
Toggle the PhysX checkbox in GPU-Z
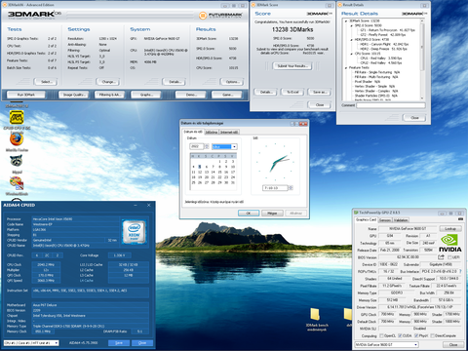pos(416,335)
